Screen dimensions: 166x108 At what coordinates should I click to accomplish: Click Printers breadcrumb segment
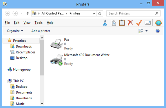pos(75,13)
